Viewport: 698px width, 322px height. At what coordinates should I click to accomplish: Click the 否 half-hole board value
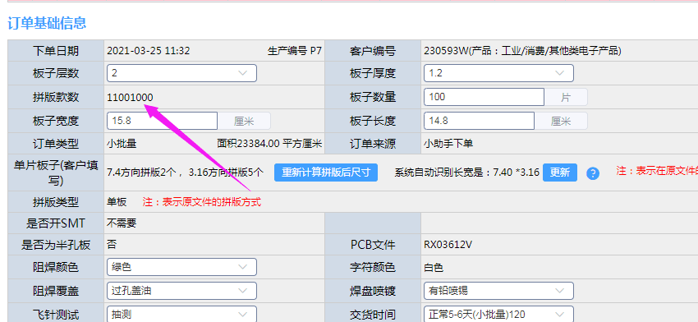click(x=112, y=244)
